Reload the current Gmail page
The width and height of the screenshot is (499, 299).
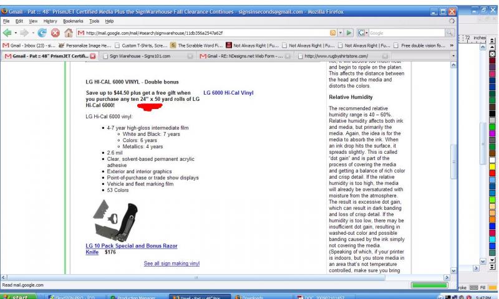(42, 33)
